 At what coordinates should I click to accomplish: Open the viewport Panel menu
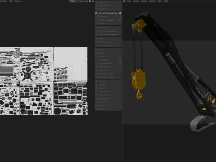pyautogui.click(x=166, y=1)
